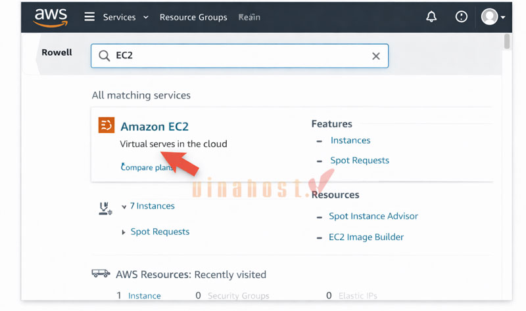Open the user account avatar
This screenshot has height=311, width=526.
(489, 17)
